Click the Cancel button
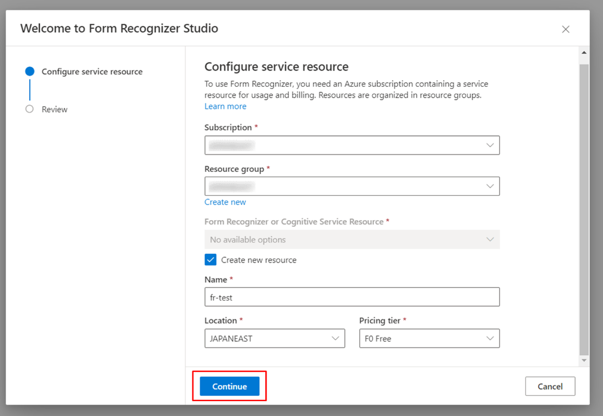603x416 pixels. coord(550,386)
